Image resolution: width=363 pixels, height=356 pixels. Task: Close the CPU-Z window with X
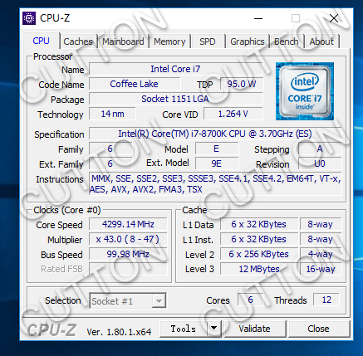pyautogui.click(x=334, y=18)
